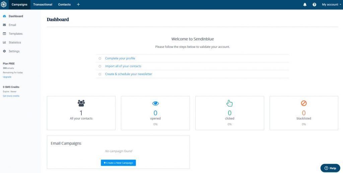Screen dimensions: 343x173
Task: Click the Upgrade plan link
Action: pyautogui.click(x=7, y=77)
